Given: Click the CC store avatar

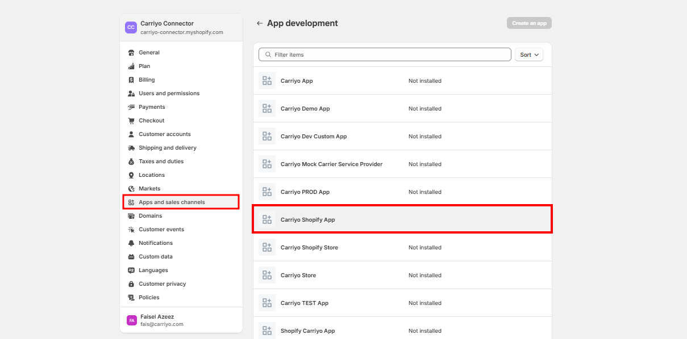Looking at the screenshot, I should click(131, 27).
